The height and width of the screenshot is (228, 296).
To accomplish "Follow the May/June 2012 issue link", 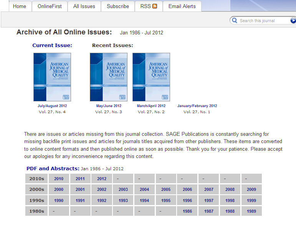I will tap(109, 106).
